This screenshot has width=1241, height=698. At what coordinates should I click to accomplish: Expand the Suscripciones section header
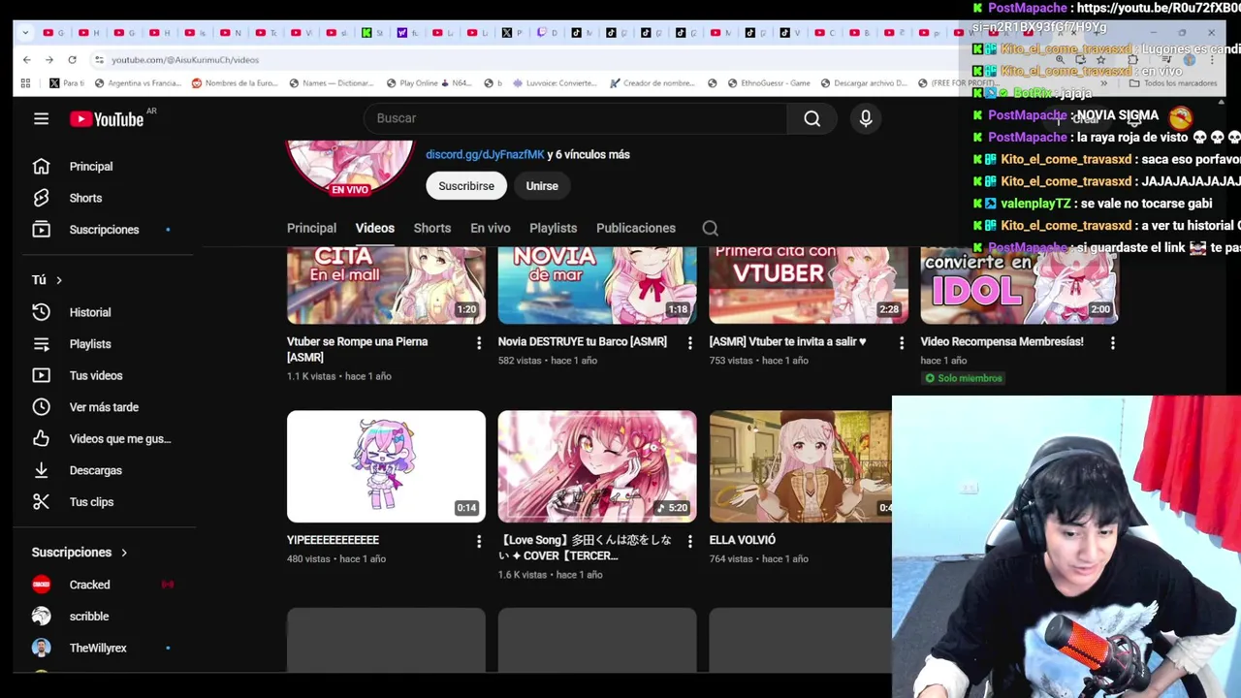pos(80,553)
